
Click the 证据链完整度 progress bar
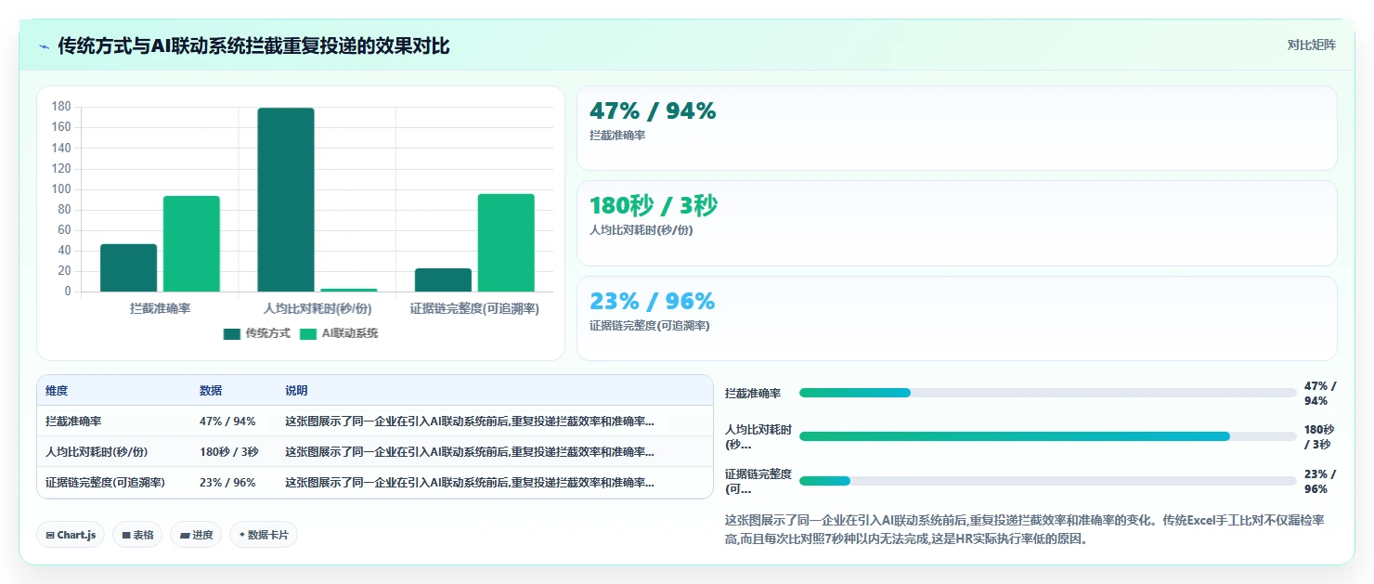1047,481
